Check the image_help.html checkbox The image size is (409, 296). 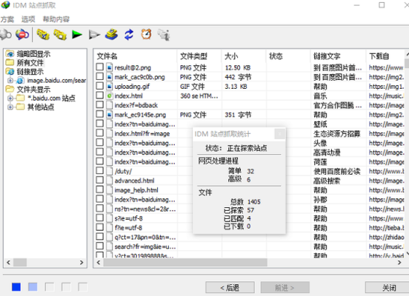tap(99, 189)
